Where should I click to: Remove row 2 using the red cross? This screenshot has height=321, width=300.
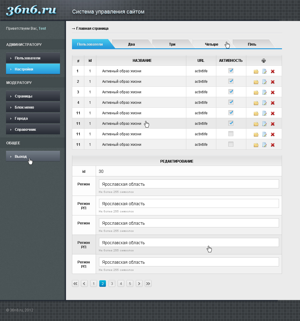click(273, 82)
